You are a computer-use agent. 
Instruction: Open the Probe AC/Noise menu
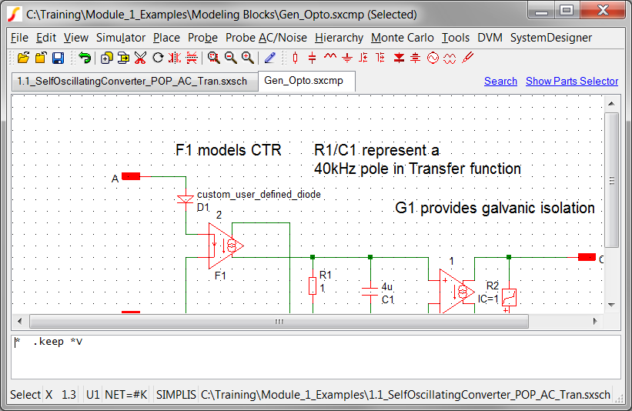(x=266, y=38)
